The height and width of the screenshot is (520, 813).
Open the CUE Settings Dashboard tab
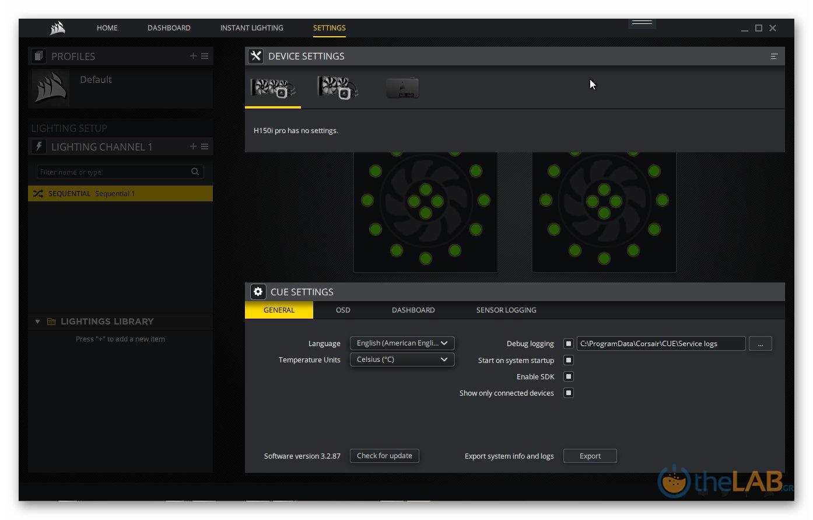click(x=413, y=310)
